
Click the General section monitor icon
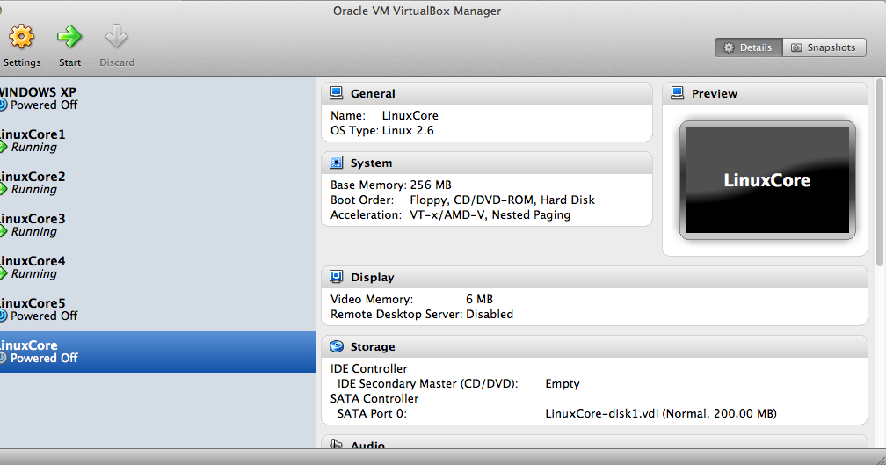(x=336, y=92)
